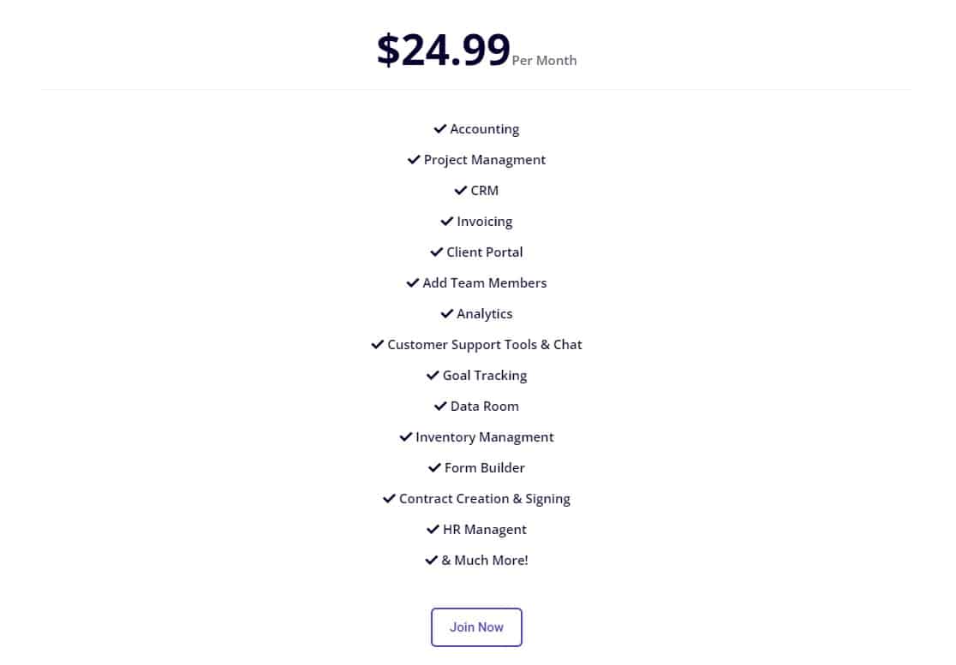Image resolution: width=956 pixels, height=665 pixels.
Task: Click the checkmark beside HR Managent
Action: point(433,529)
